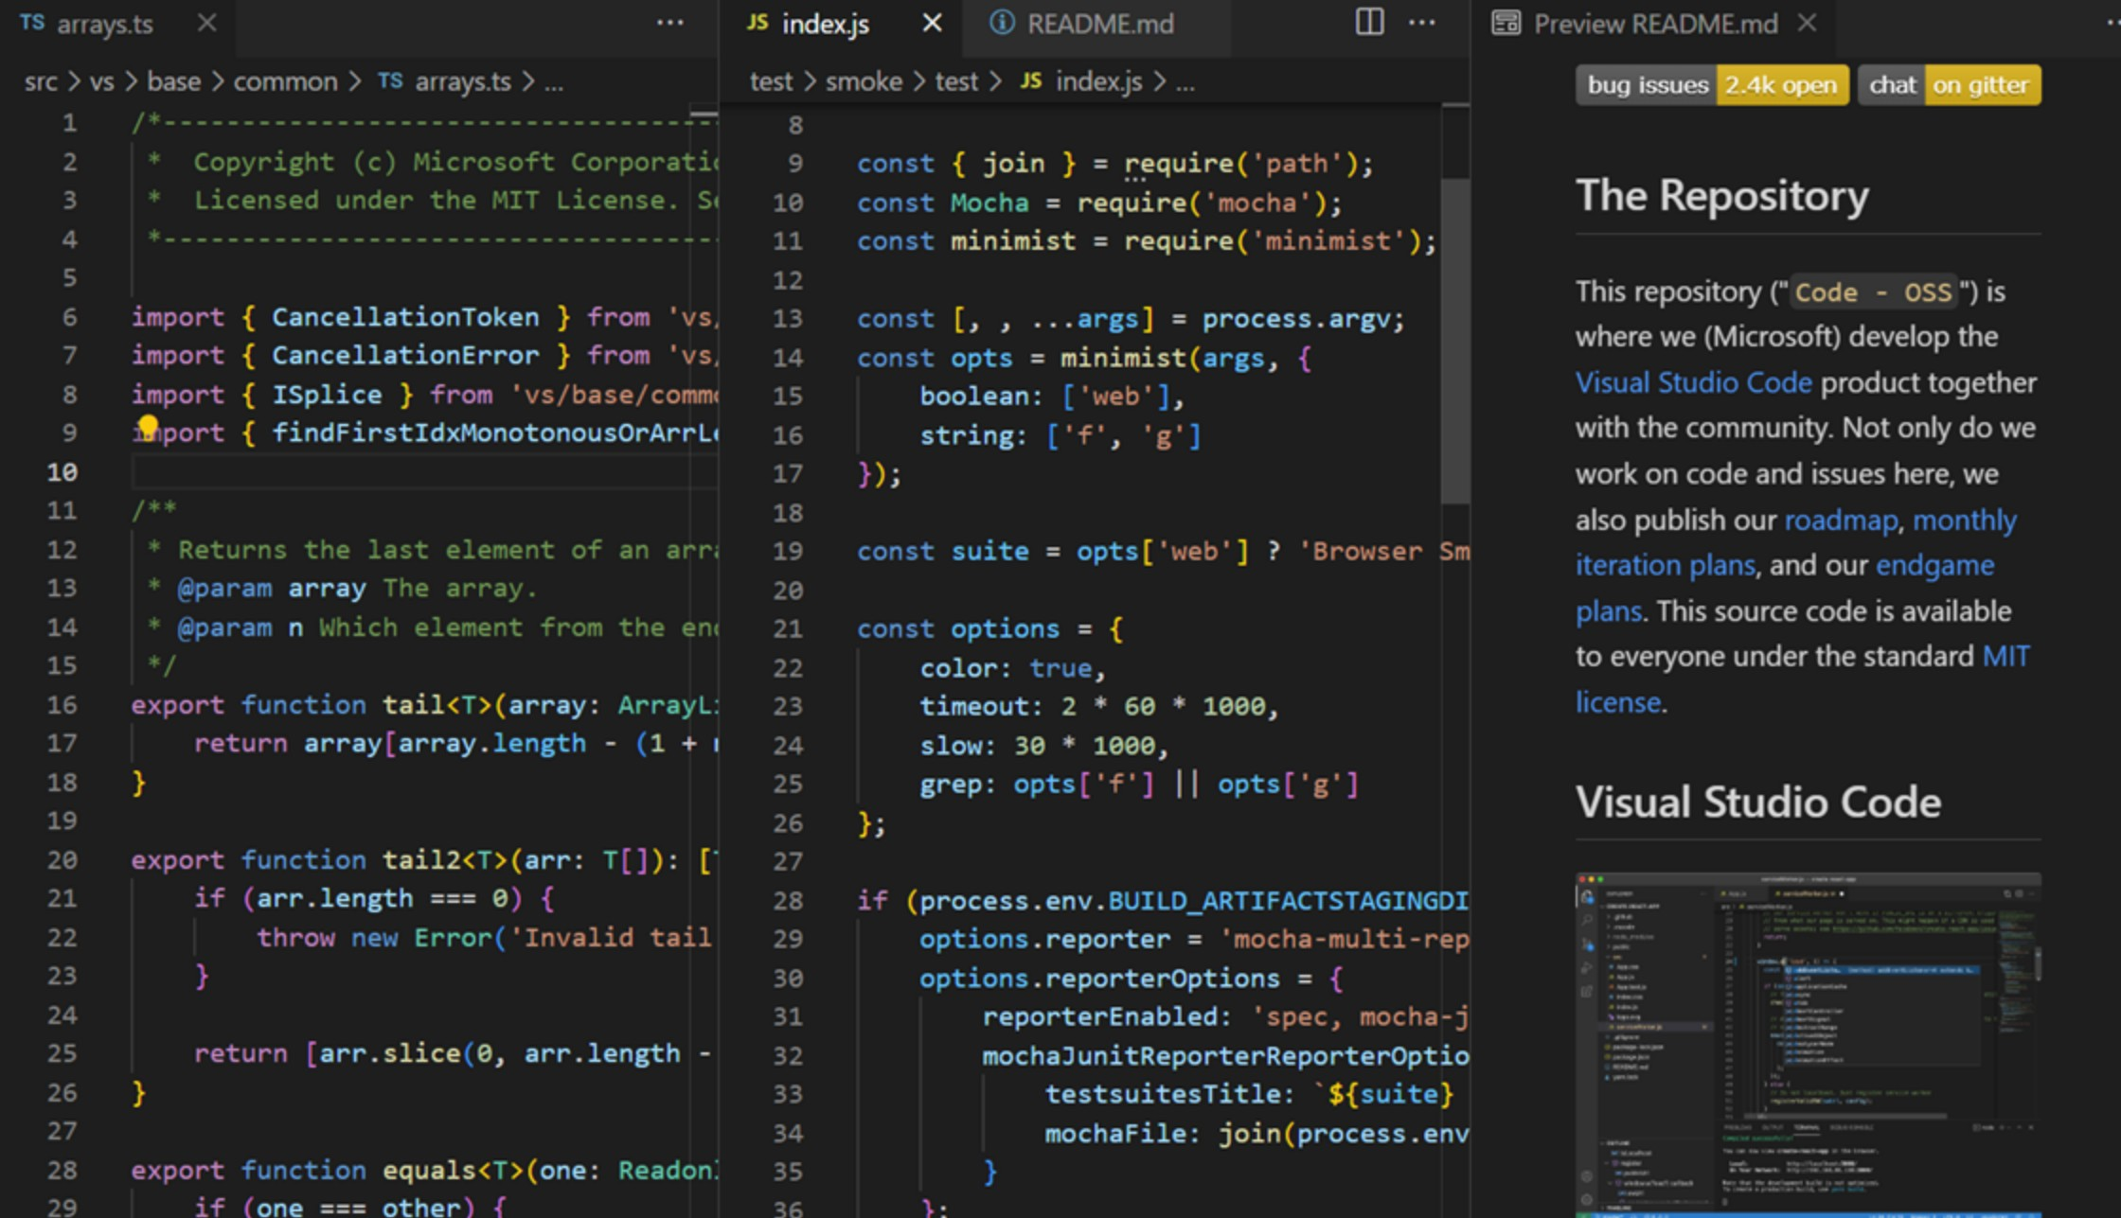Open symbol breadcrumb ellipsis after arrays.ts
This screenshot has height=1218, width=2121.
pyautogui.click(x=555, y=84)
